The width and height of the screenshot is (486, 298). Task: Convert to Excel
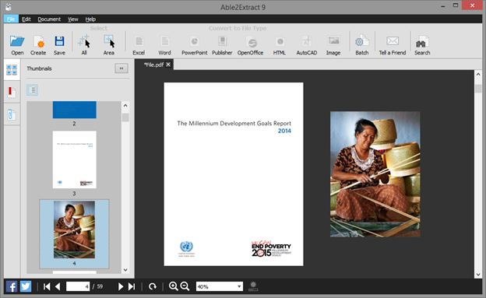139,45
